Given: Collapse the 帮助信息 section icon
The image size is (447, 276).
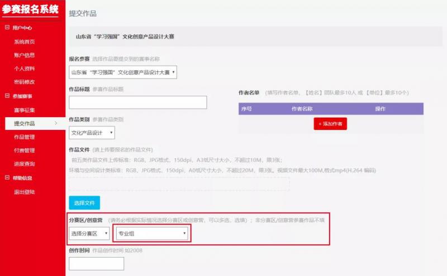Looking at the screenshot, I should [x=7, y=177].
